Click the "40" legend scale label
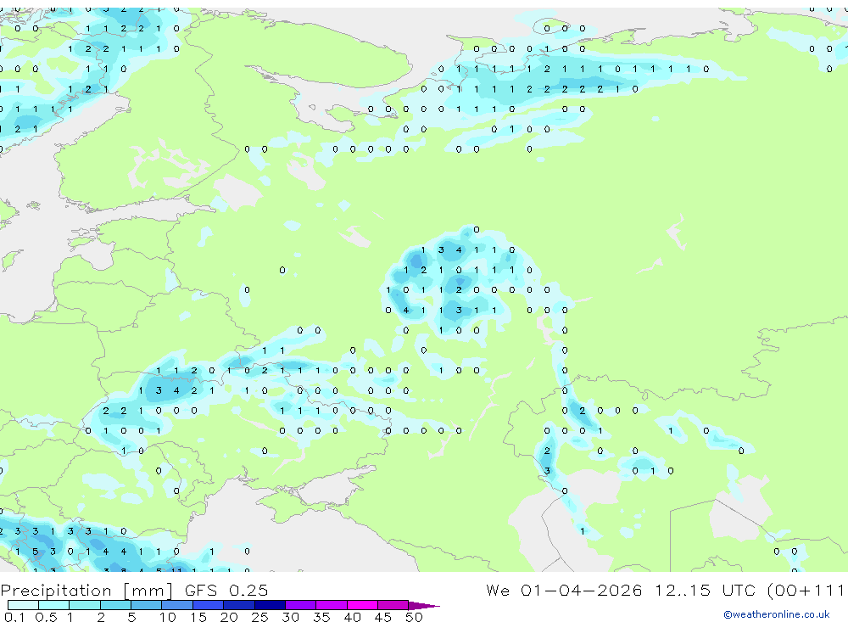This screenshot has width=848, height=622. coord(353,617)
